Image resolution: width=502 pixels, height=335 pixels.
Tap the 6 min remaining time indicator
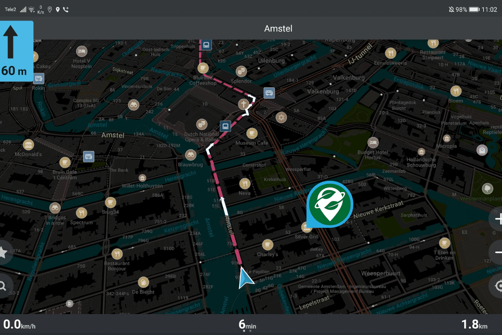click(247, 325)
